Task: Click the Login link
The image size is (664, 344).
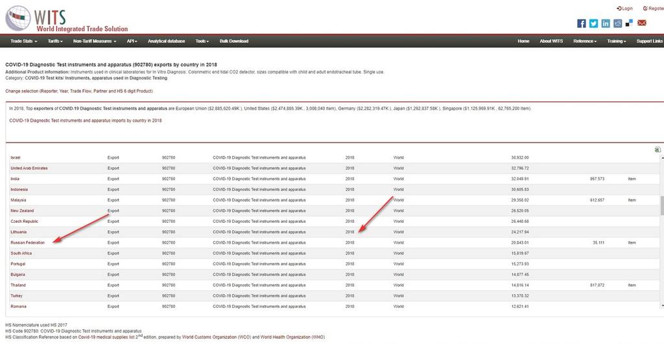Action: click(624, 8)
